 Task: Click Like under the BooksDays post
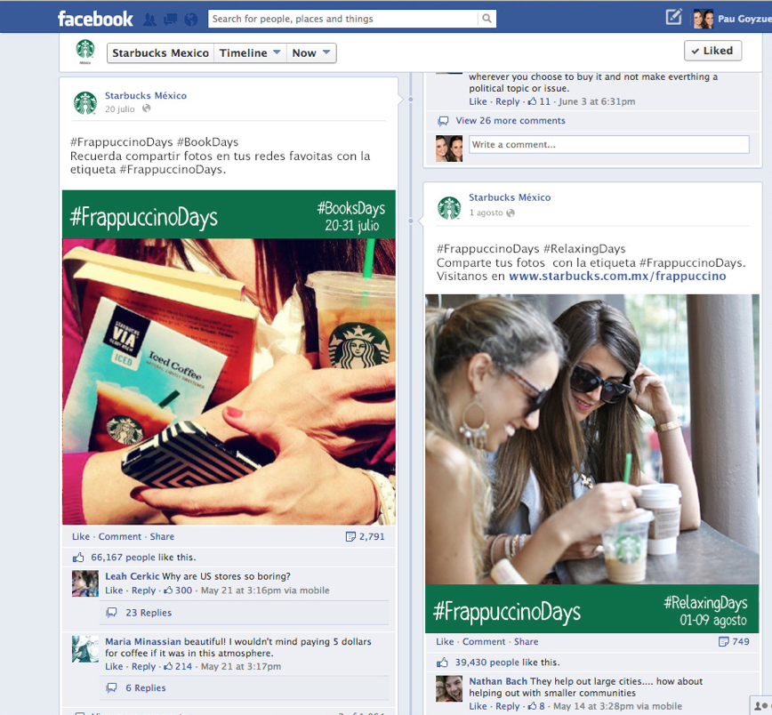click(81, 536)
